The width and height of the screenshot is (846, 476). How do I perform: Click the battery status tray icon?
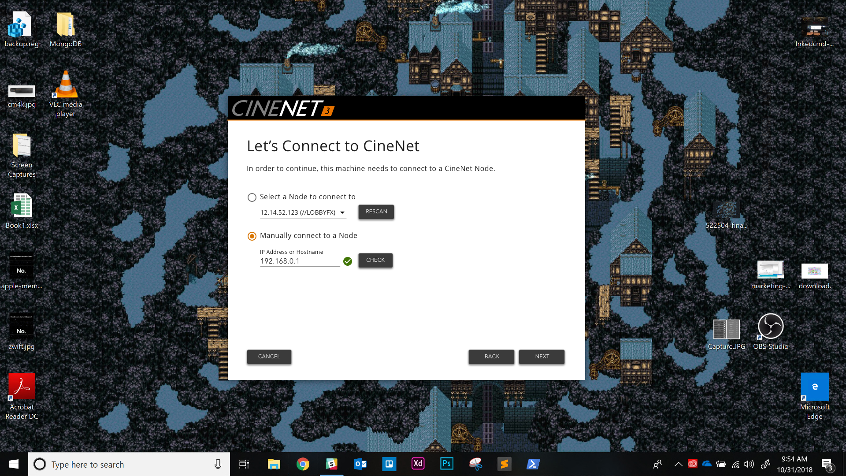[x=721, y=464]
